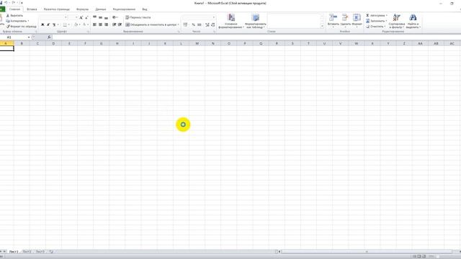
Task: Click the Insert cells (Вставить) icon
Action: (x=333, y=17)
